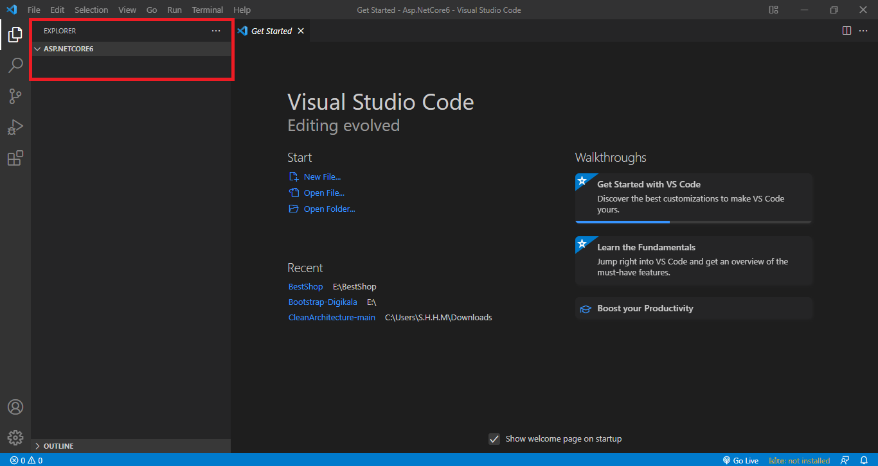Viewport: 878px width, 466px height.
Task: Collapse the ASP.NETCORE6 folder section
Action: [x=130, y=49]
